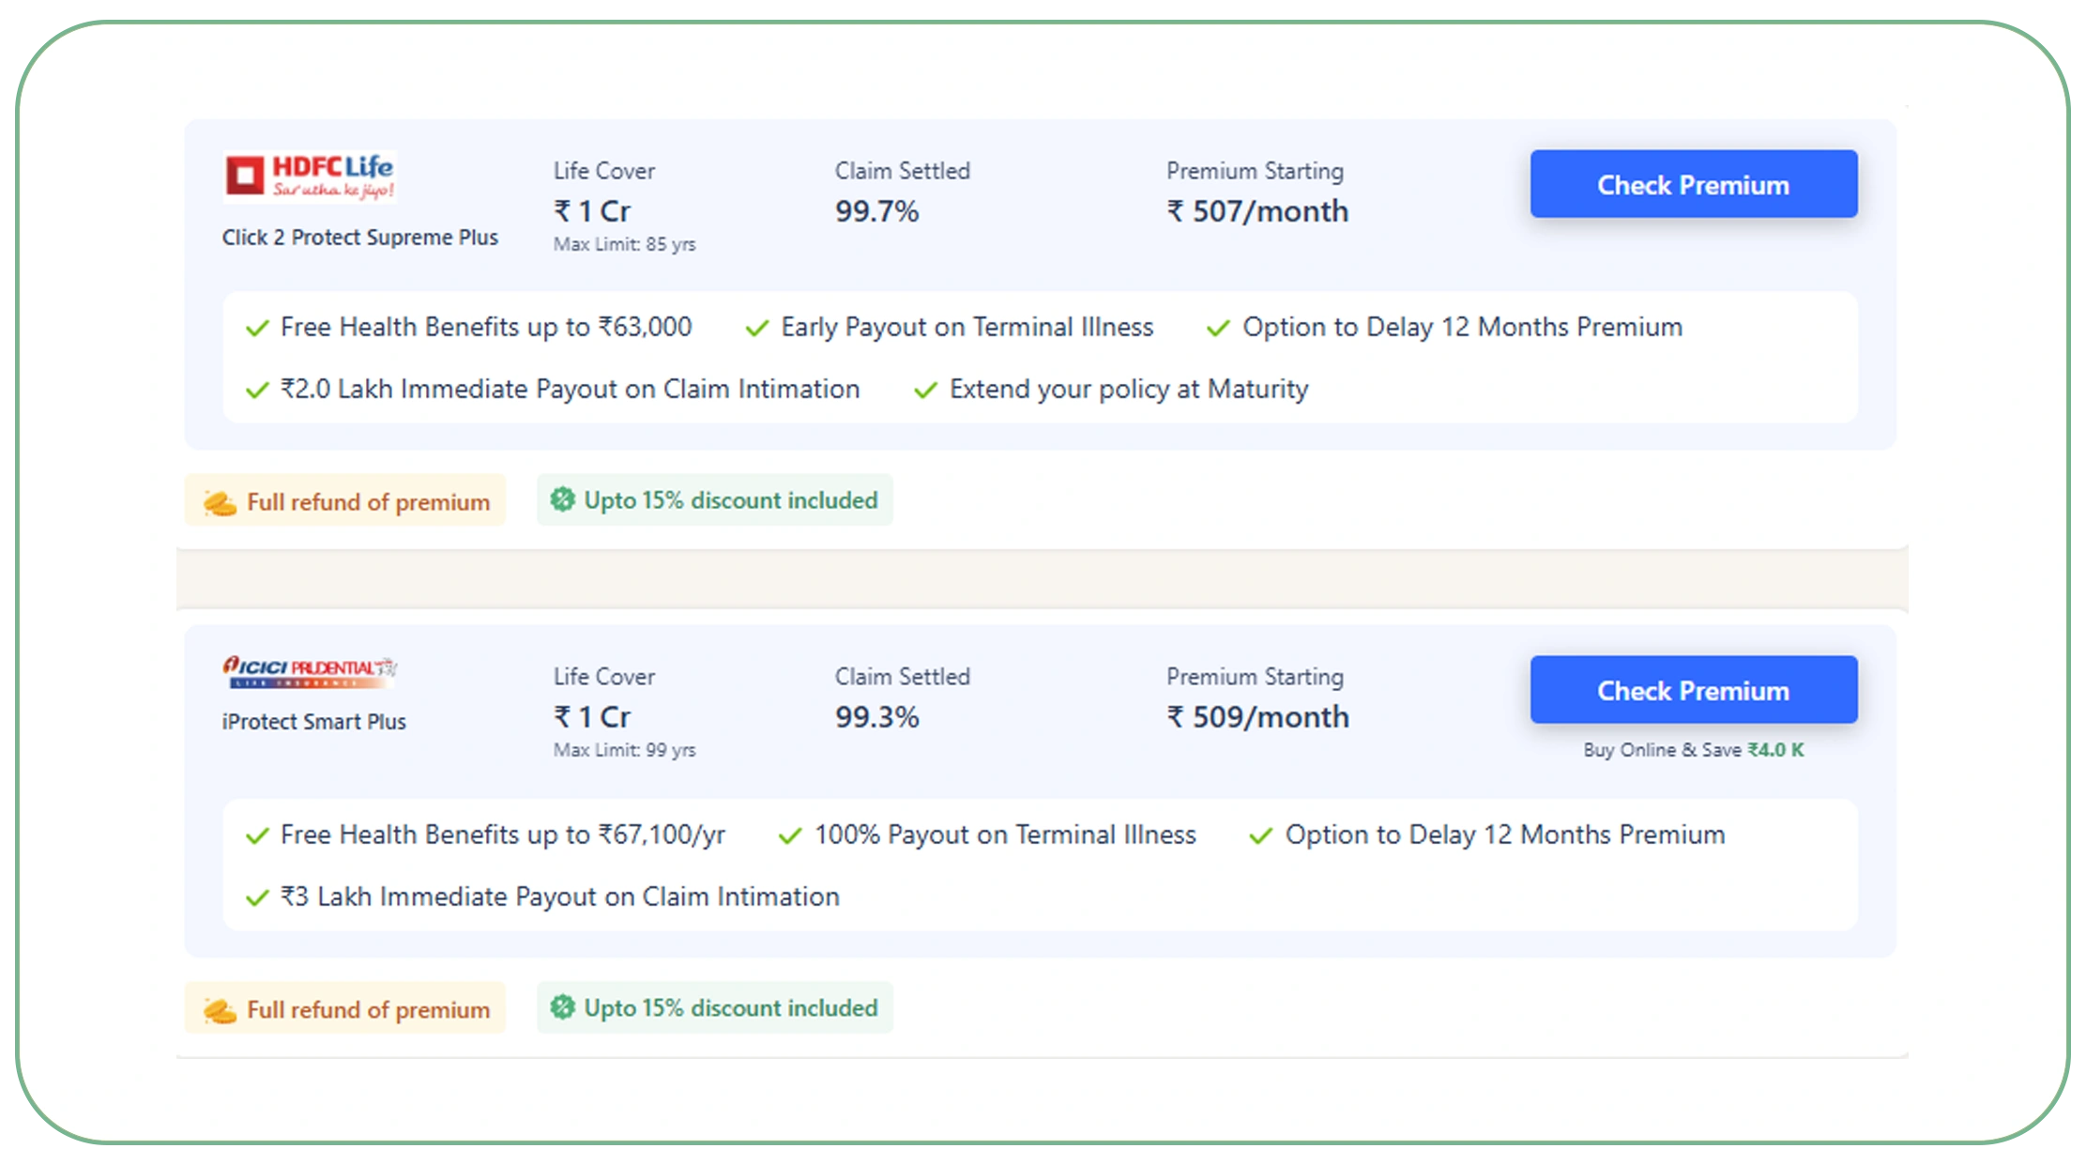
Task: Click the ₹ 509/month premium value
Action: coord(1257,717)
